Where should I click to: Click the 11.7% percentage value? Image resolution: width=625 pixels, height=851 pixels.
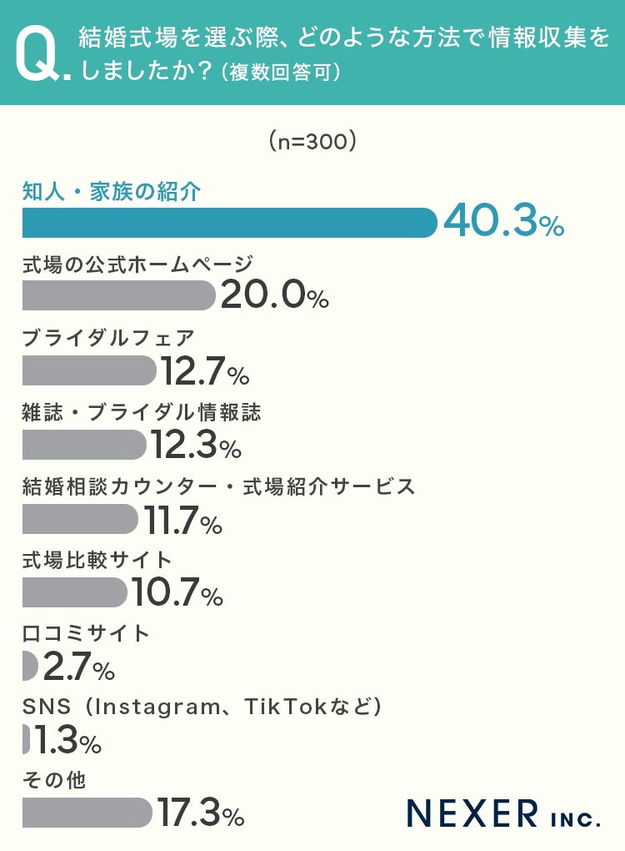183,521
